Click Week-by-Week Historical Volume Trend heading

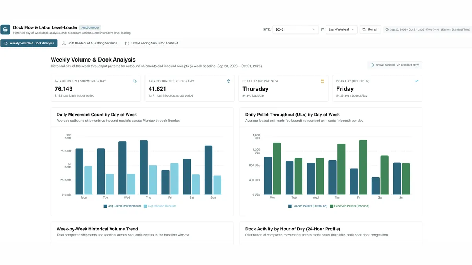tap(97, 229)
